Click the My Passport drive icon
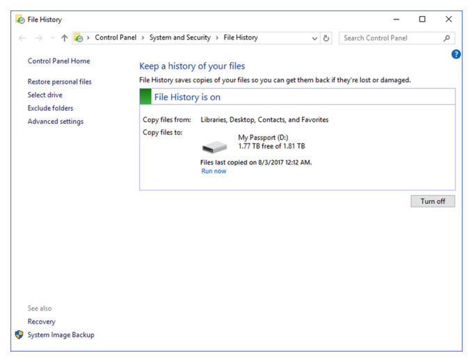This screenshot has width=473, height=362. pos(214,147)
